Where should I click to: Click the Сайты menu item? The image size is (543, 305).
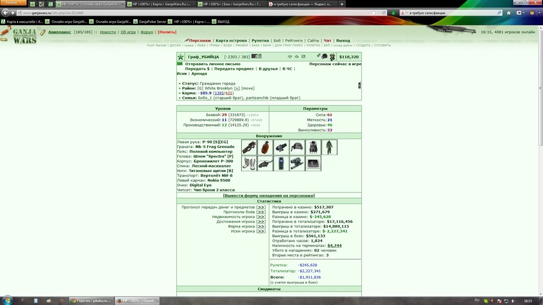tap(313, 40)
